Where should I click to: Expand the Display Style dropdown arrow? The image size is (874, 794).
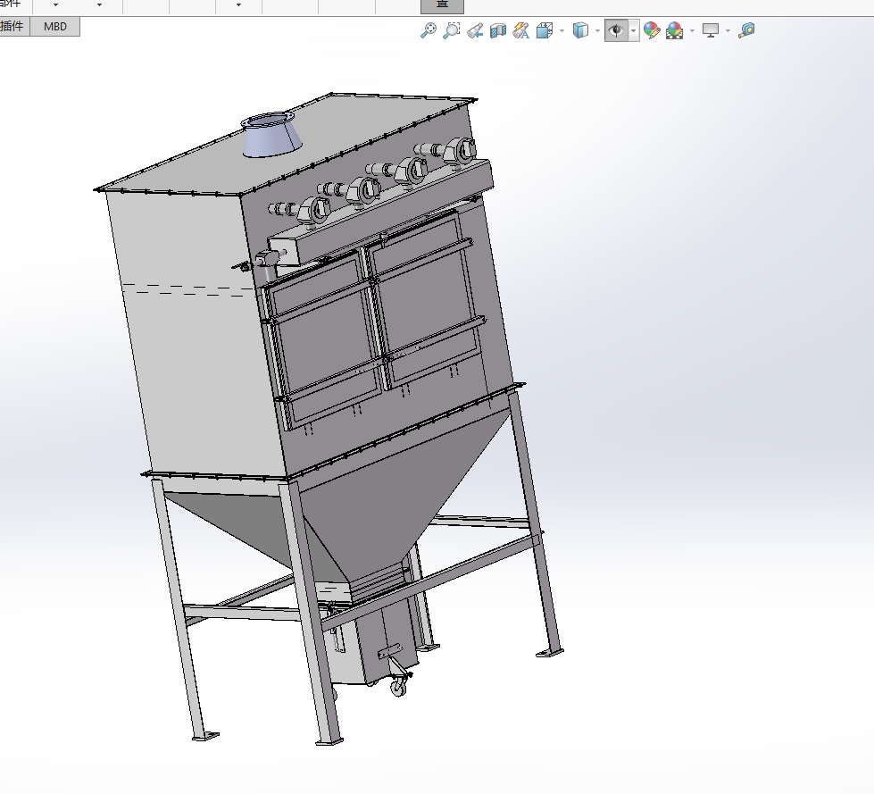pyautogui.click(x=597, y=31)
